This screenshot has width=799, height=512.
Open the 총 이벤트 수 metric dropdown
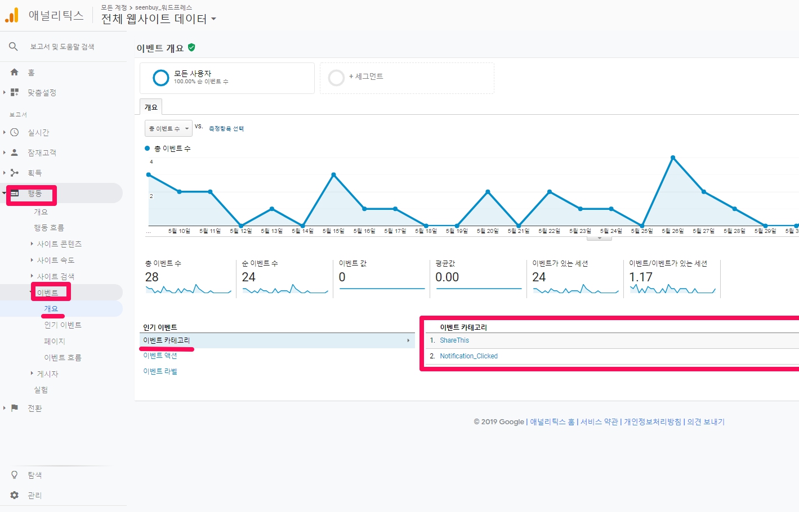point(168,129)
